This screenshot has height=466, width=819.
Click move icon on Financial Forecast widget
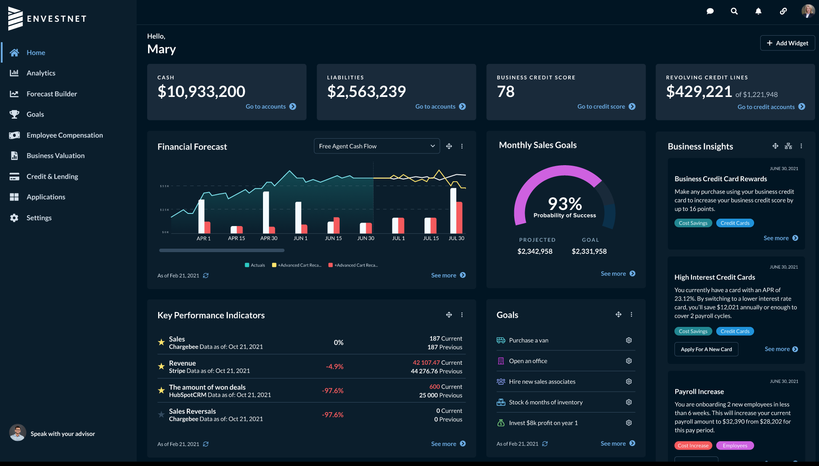tap(449, 146)
